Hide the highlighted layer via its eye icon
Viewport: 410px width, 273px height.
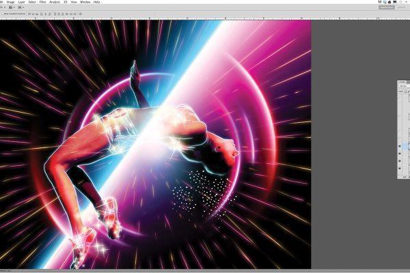[400, 146]
